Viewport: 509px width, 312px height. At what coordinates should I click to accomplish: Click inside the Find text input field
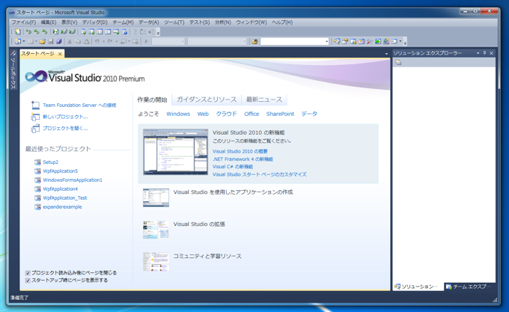293,41
